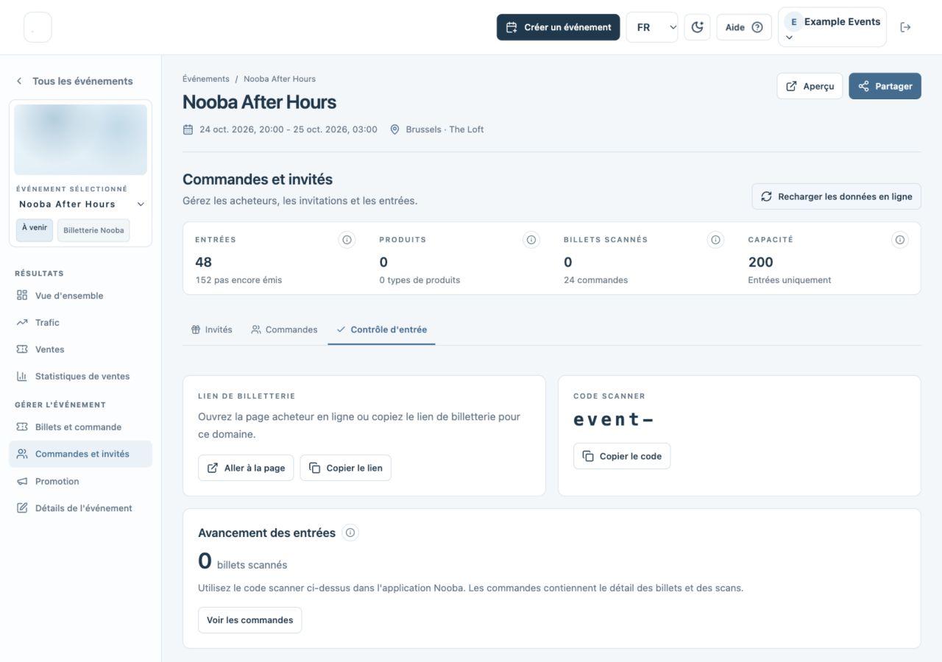Open the Example Events account menu
This screenshot has width=942, height=662.
tap(832, 27)
